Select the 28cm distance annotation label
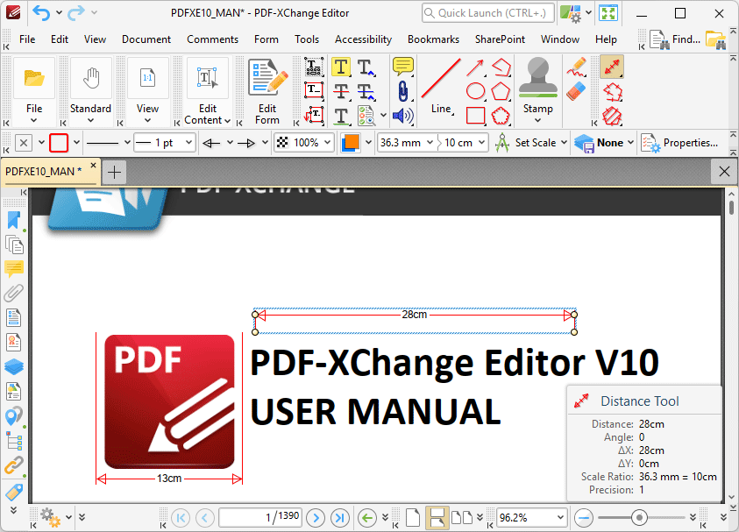This screenshot has height=532, width=739. tap(415, 315)
